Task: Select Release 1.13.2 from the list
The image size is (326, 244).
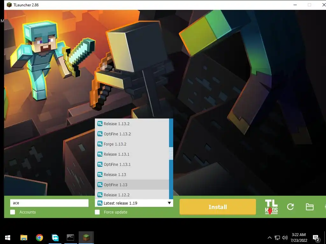Action: [x=132, y=124]
